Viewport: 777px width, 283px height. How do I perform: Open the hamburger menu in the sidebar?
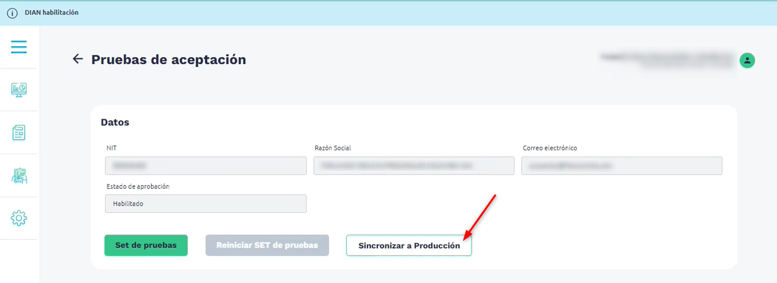[x=19, y=47]
